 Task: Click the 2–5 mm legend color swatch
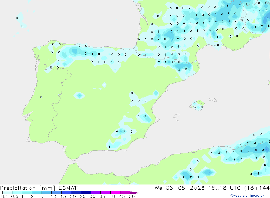[37, 193]
